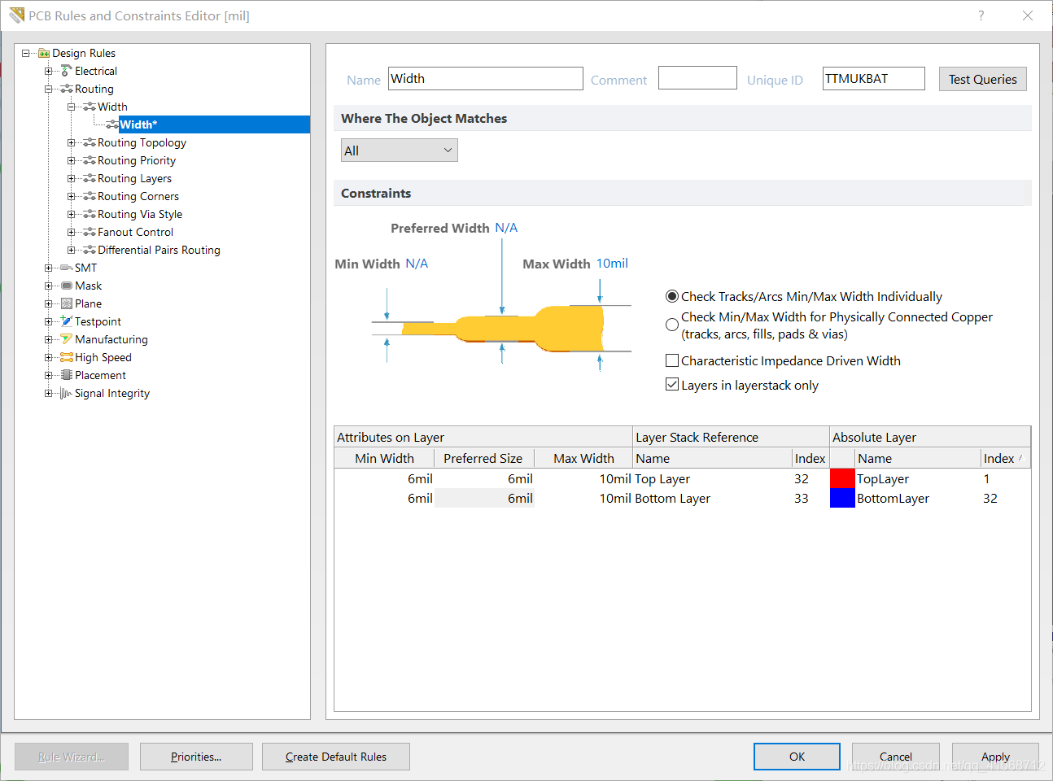The image size is (1053, 781).
Task: Select Check Min/Max Width for Connected Copper
Action: [672, 325]
